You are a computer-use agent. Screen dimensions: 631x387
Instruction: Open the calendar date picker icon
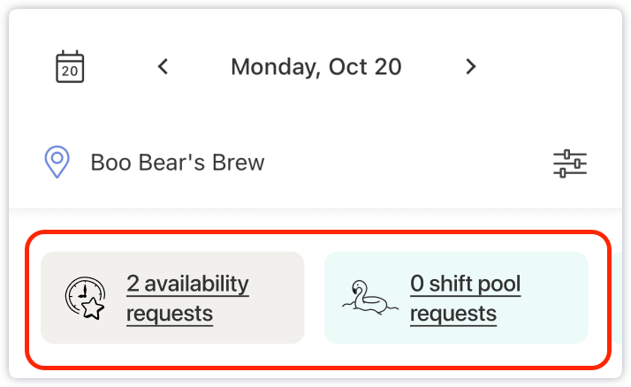[70, 66]
